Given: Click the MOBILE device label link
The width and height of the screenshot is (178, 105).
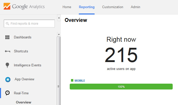Looking at the screenshot, I should click(x=80, y=81).
